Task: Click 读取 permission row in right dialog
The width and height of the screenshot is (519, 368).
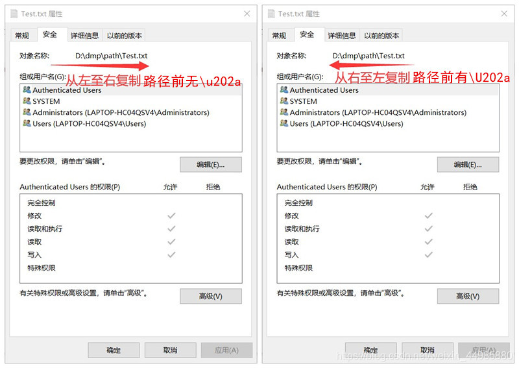Action: 388,242
